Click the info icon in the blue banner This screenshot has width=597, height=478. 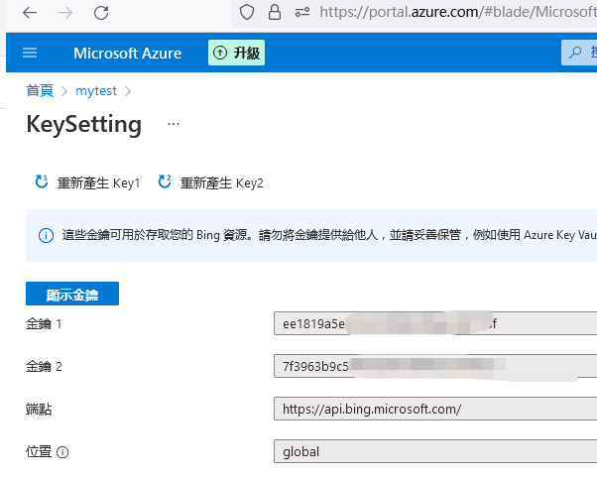tap(46, 235)
